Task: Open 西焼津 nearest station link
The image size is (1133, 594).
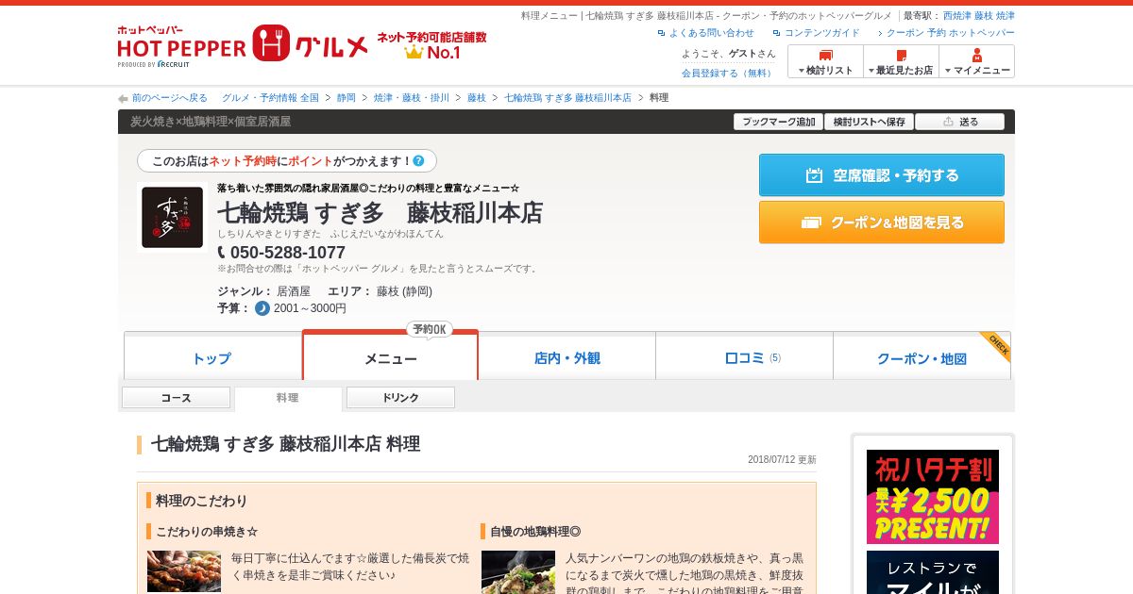Action: [956, 16]
